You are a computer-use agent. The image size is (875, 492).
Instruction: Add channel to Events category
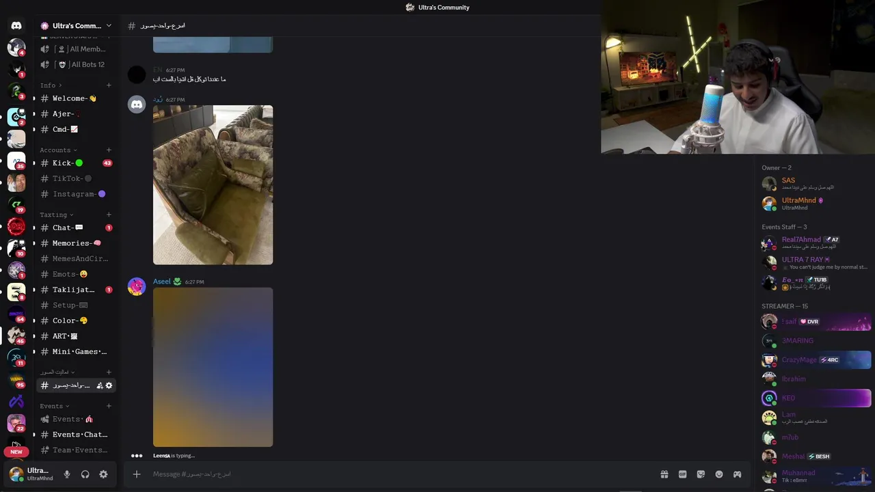(109, 406)
